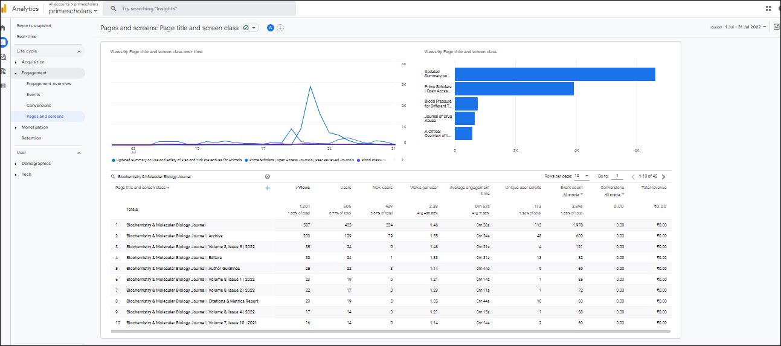Screen dimensions: 781x346
Task: Open the Event count All events dropdown
Action: pyautogui.click(x=572, y=194)
